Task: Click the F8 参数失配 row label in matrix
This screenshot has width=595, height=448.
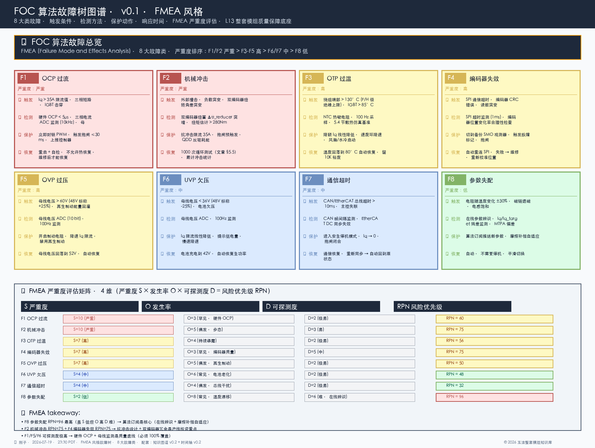Action: pos(33,397)
